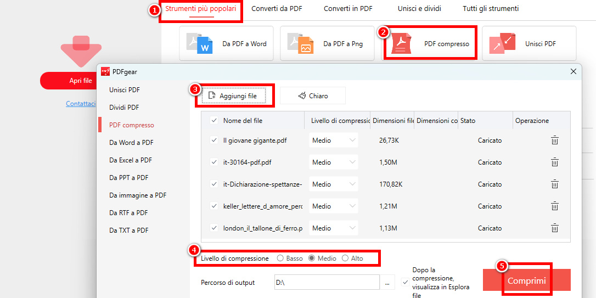This screenshot has height=298, width=596.
Task: Click the Percorso di output field
Action: coord(327,283)
